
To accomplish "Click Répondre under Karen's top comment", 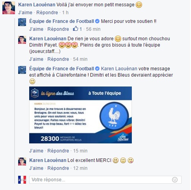I will click(47, 13).
